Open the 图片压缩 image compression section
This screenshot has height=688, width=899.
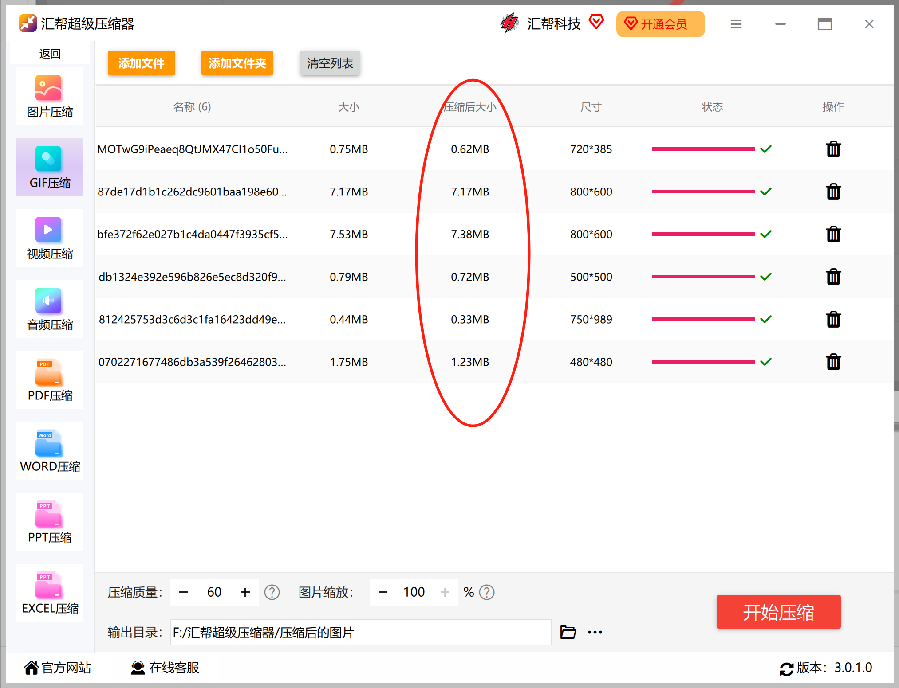pyautogui.click(x=50, y=96)
